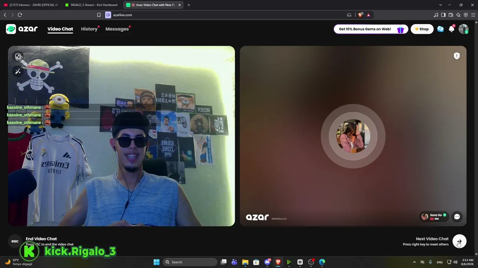Open Microsoft Teams from the taskbar
The height and width of the screenshot is (268, 478).
(x=234, y=262)
